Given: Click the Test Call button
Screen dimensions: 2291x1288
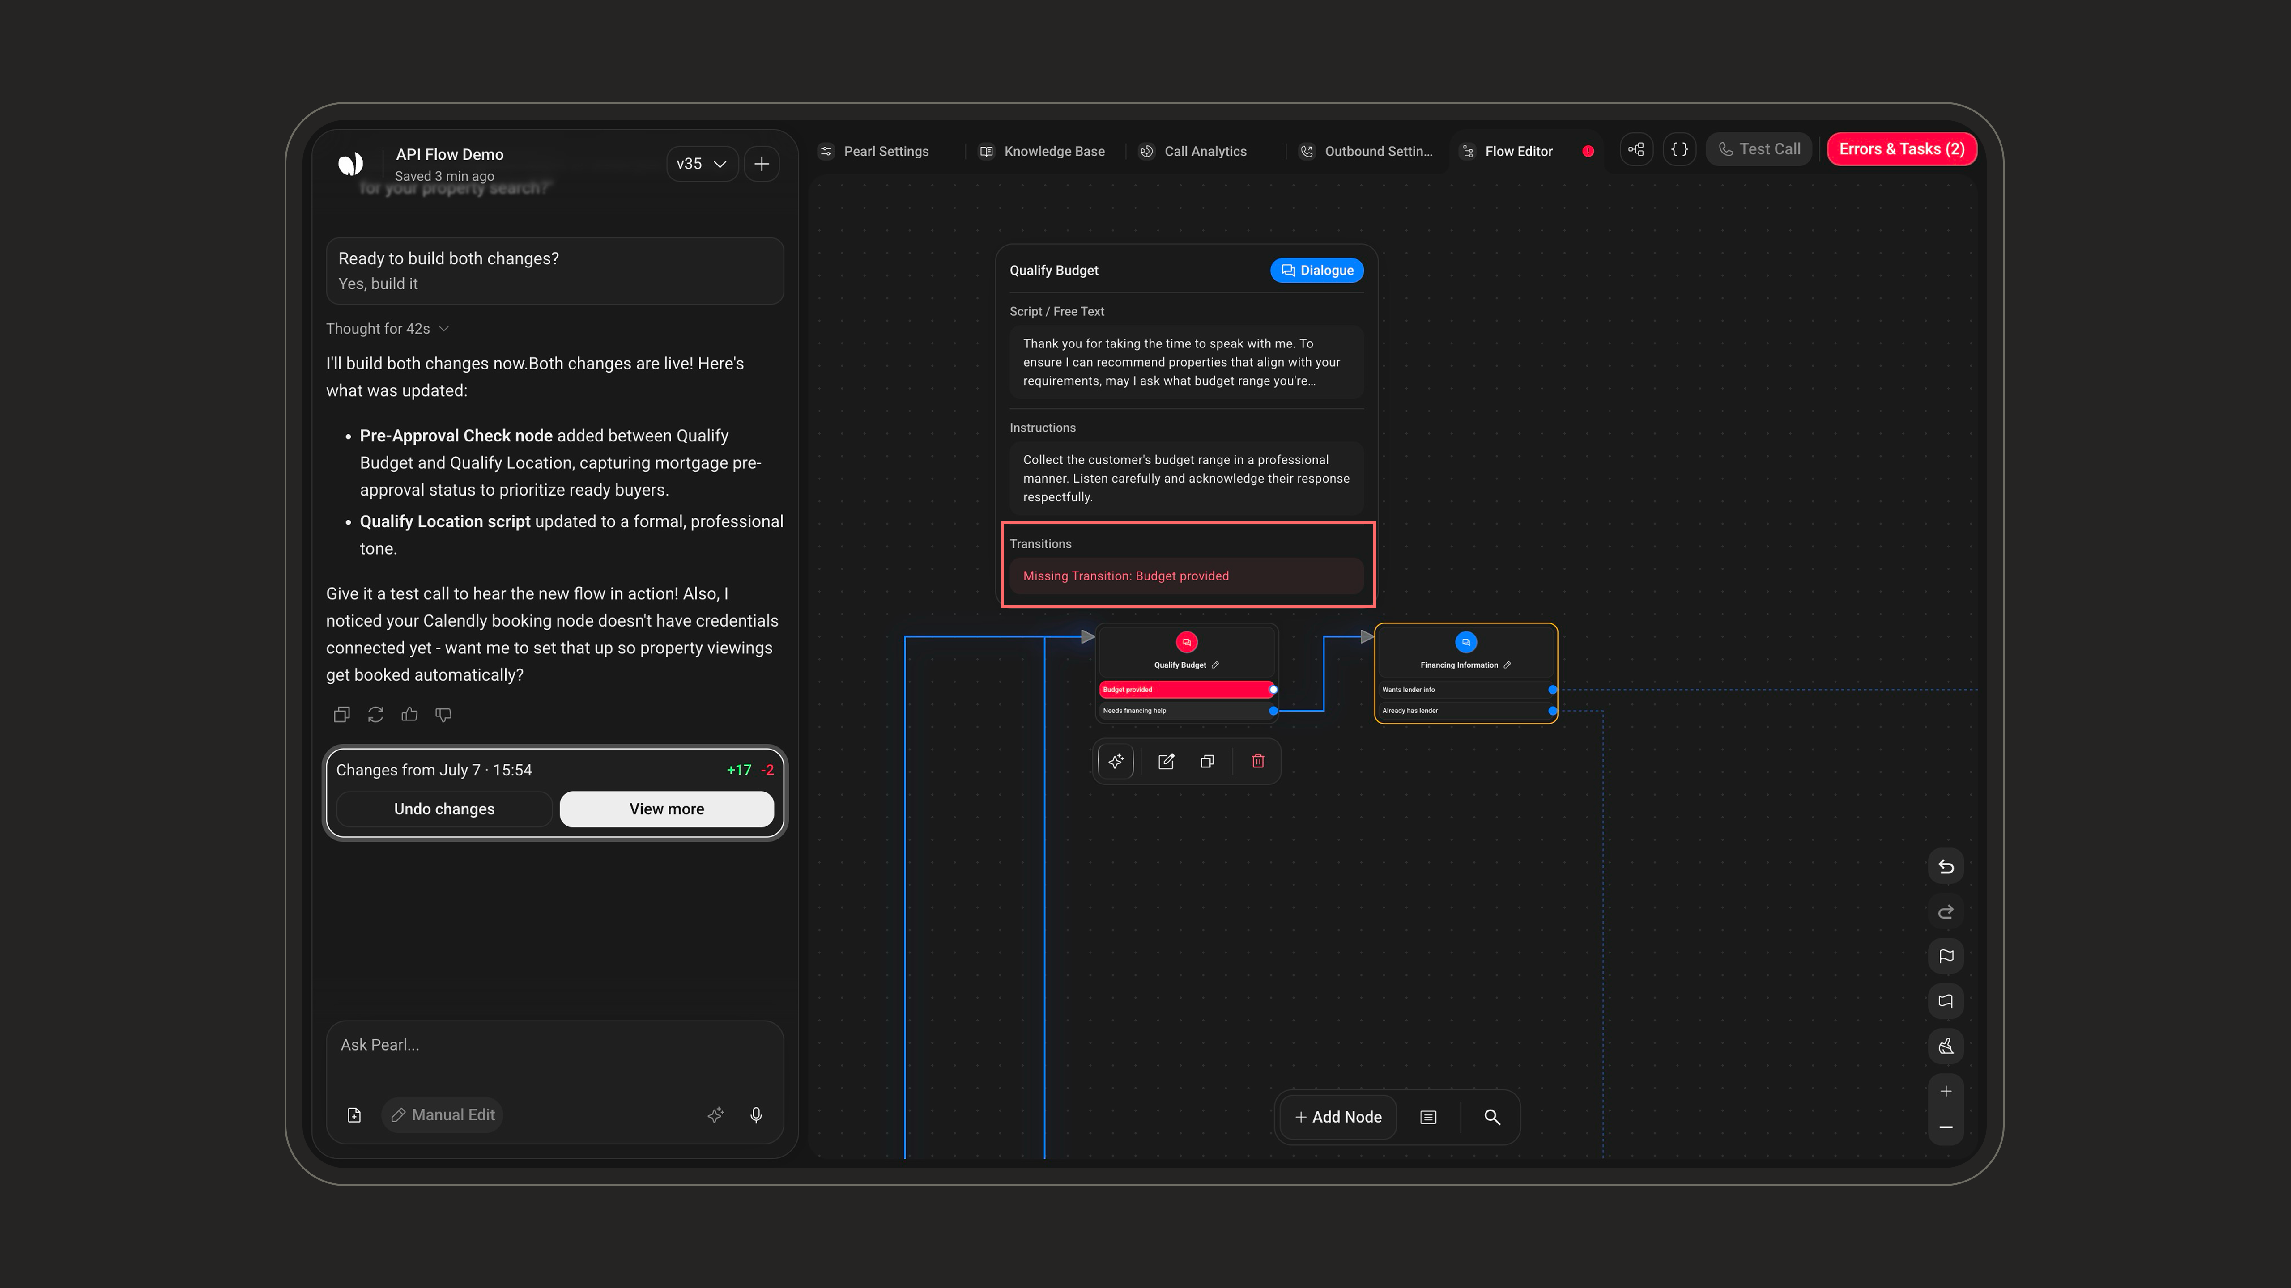Looking at the screenshot, I should click(1759, 149).
